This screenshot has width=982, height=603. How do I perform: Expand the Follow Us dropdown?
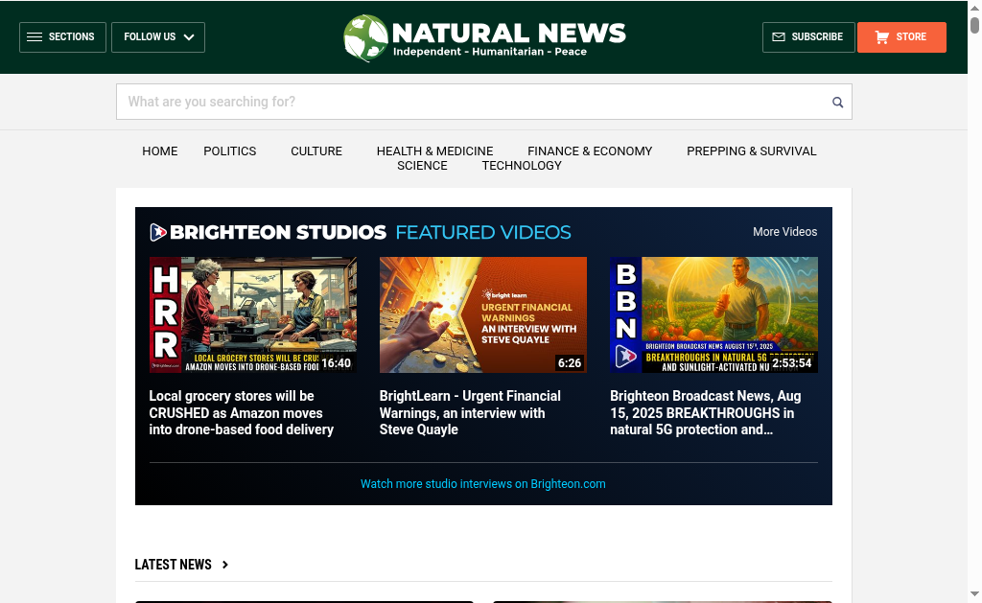point(158,37)
